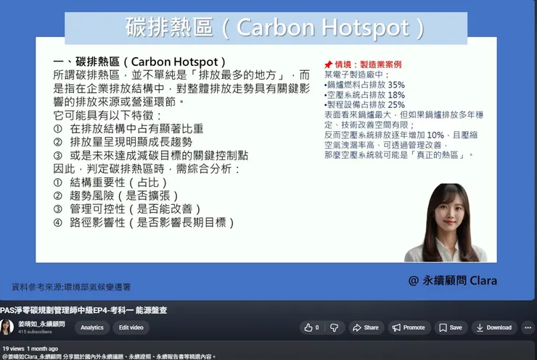Click the text 情境：製造業案例
537x360 pixels.
368,64
